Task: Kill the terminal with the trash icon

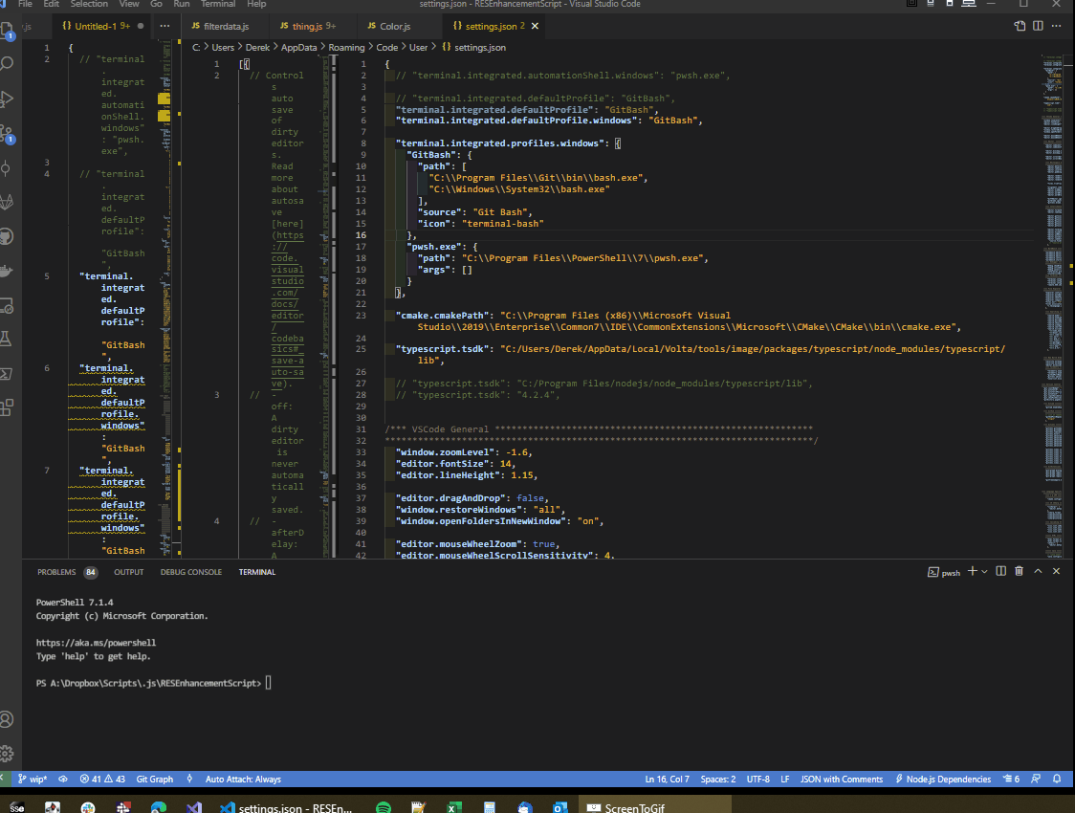Action: [1019, 570]
